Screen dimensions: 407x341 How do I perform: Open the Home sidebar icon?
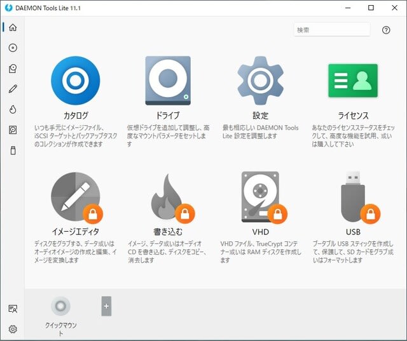(13, 27)
